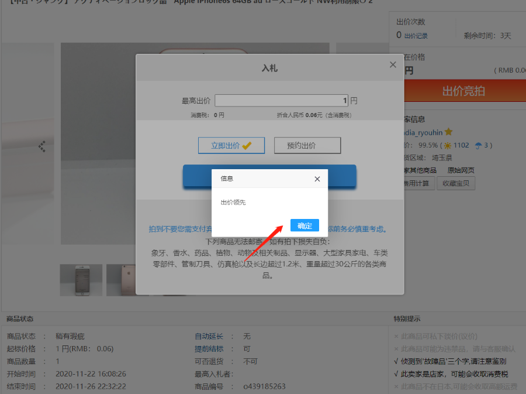Open the 原始网页 original page link
Screen dimensions: 526x394
click(461, 170)
